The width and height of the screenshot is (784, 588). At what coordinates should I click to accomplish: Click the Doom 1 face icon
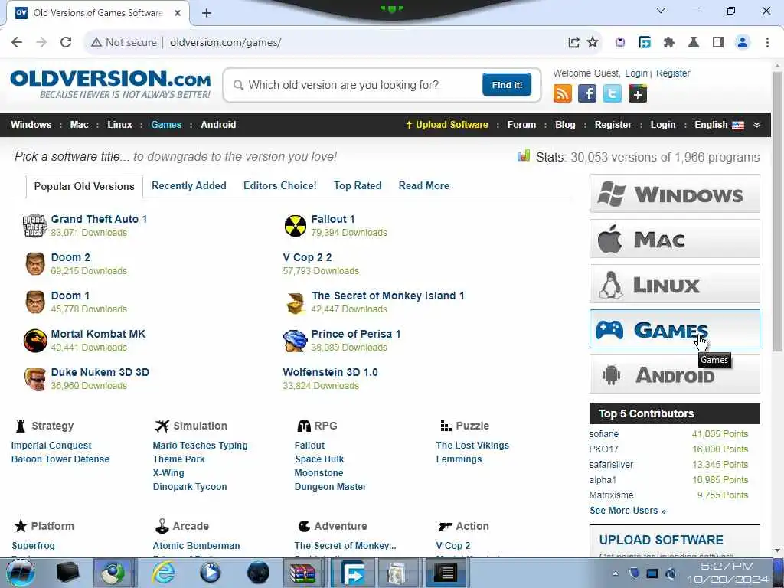pyautogui.click(x=35, y=302)
